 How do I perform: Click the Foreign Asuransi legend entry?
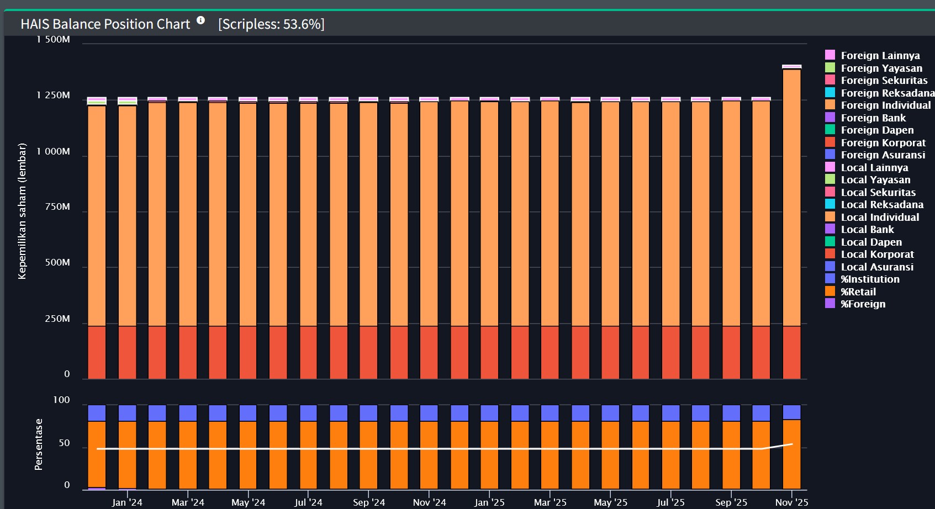[883, 155]
